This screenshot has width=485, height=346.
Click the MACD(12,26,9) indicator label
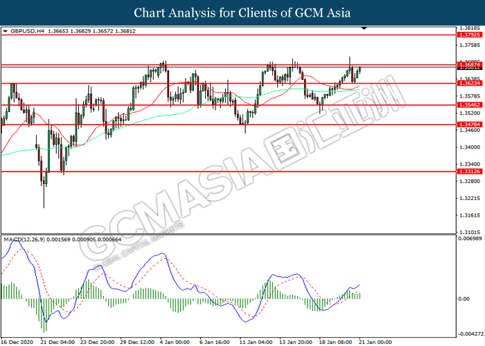click(x=24, y=239)
